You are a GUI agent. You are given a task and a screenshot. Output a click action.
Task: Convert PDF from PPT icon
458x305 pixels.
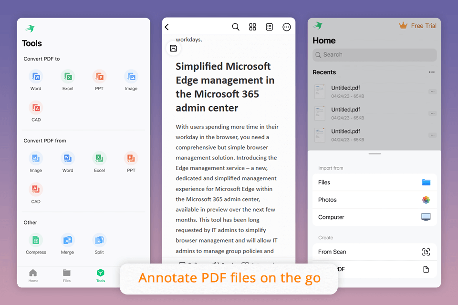(131, 158)
